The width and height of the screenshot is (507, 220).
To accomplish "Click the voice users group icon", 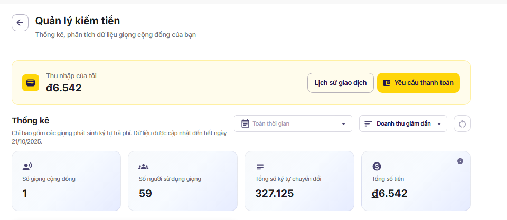I will [x=144, y=167].
